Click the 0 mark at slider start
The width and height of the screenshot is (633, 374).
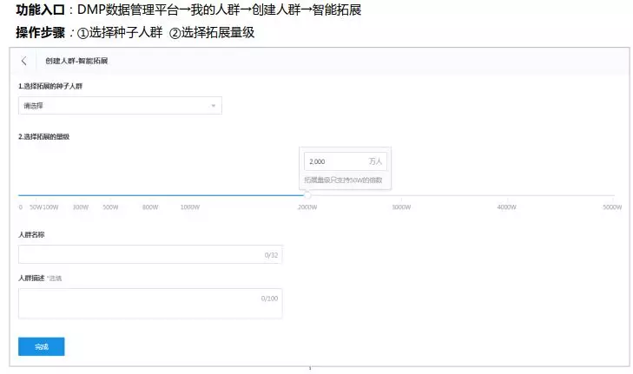tap(20, 207)
